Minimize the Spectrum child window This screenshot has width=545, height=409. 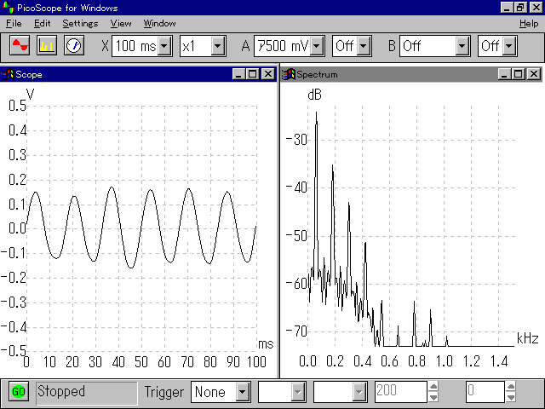coord(508,74)
